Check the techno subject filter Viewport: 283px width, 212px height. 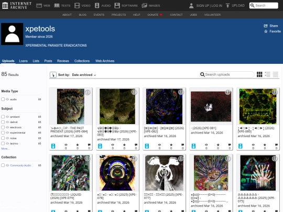[x=3, y=143]
